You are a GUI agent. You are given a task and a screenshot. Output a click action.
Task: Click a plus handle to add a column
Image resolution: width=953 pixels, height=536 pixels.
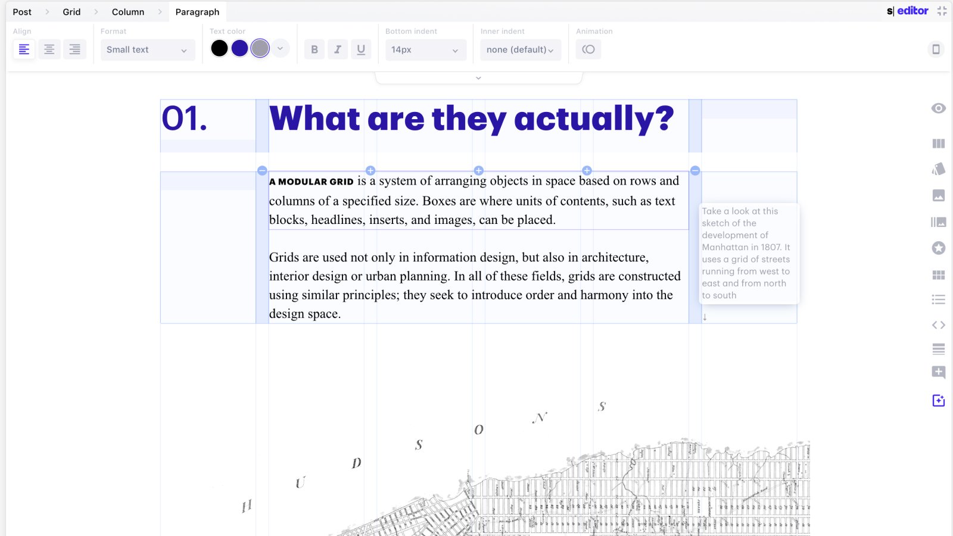pyautogui.click(x=478, y=170)
